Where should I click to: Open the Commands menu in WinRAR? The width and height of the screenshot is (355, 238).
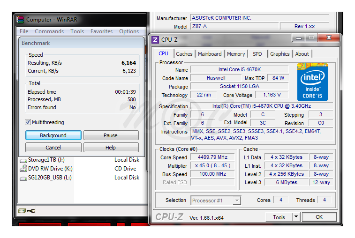(49, 31)
